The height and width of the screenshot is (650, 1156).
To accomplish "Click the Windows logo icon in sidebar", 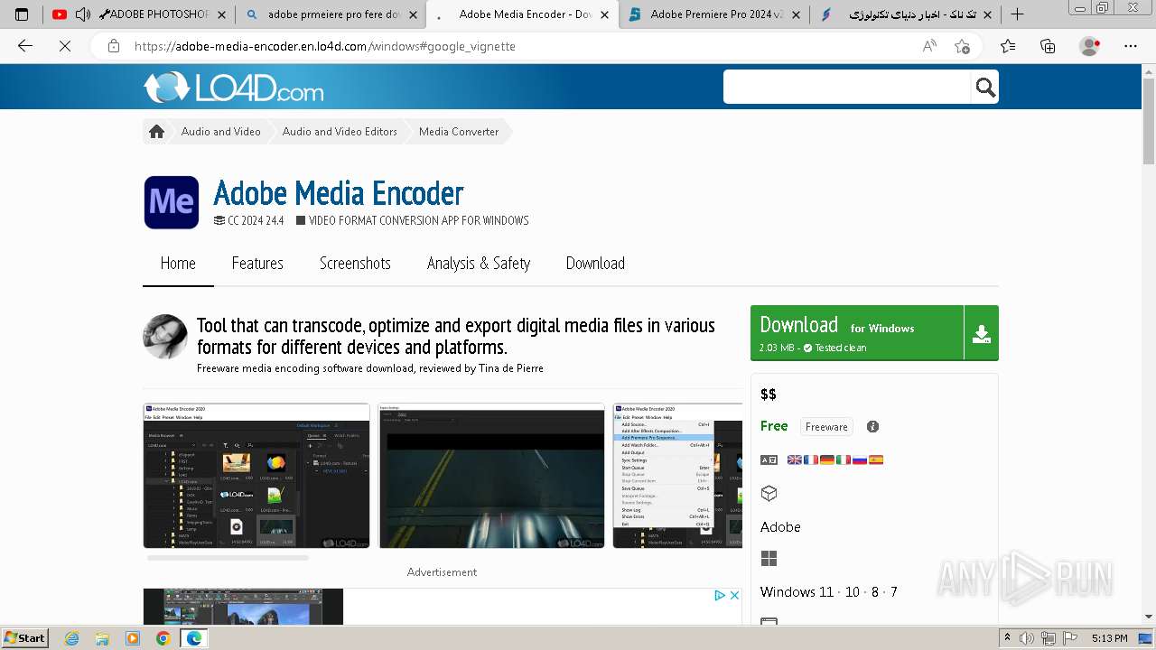I will (x=769, y=559).
